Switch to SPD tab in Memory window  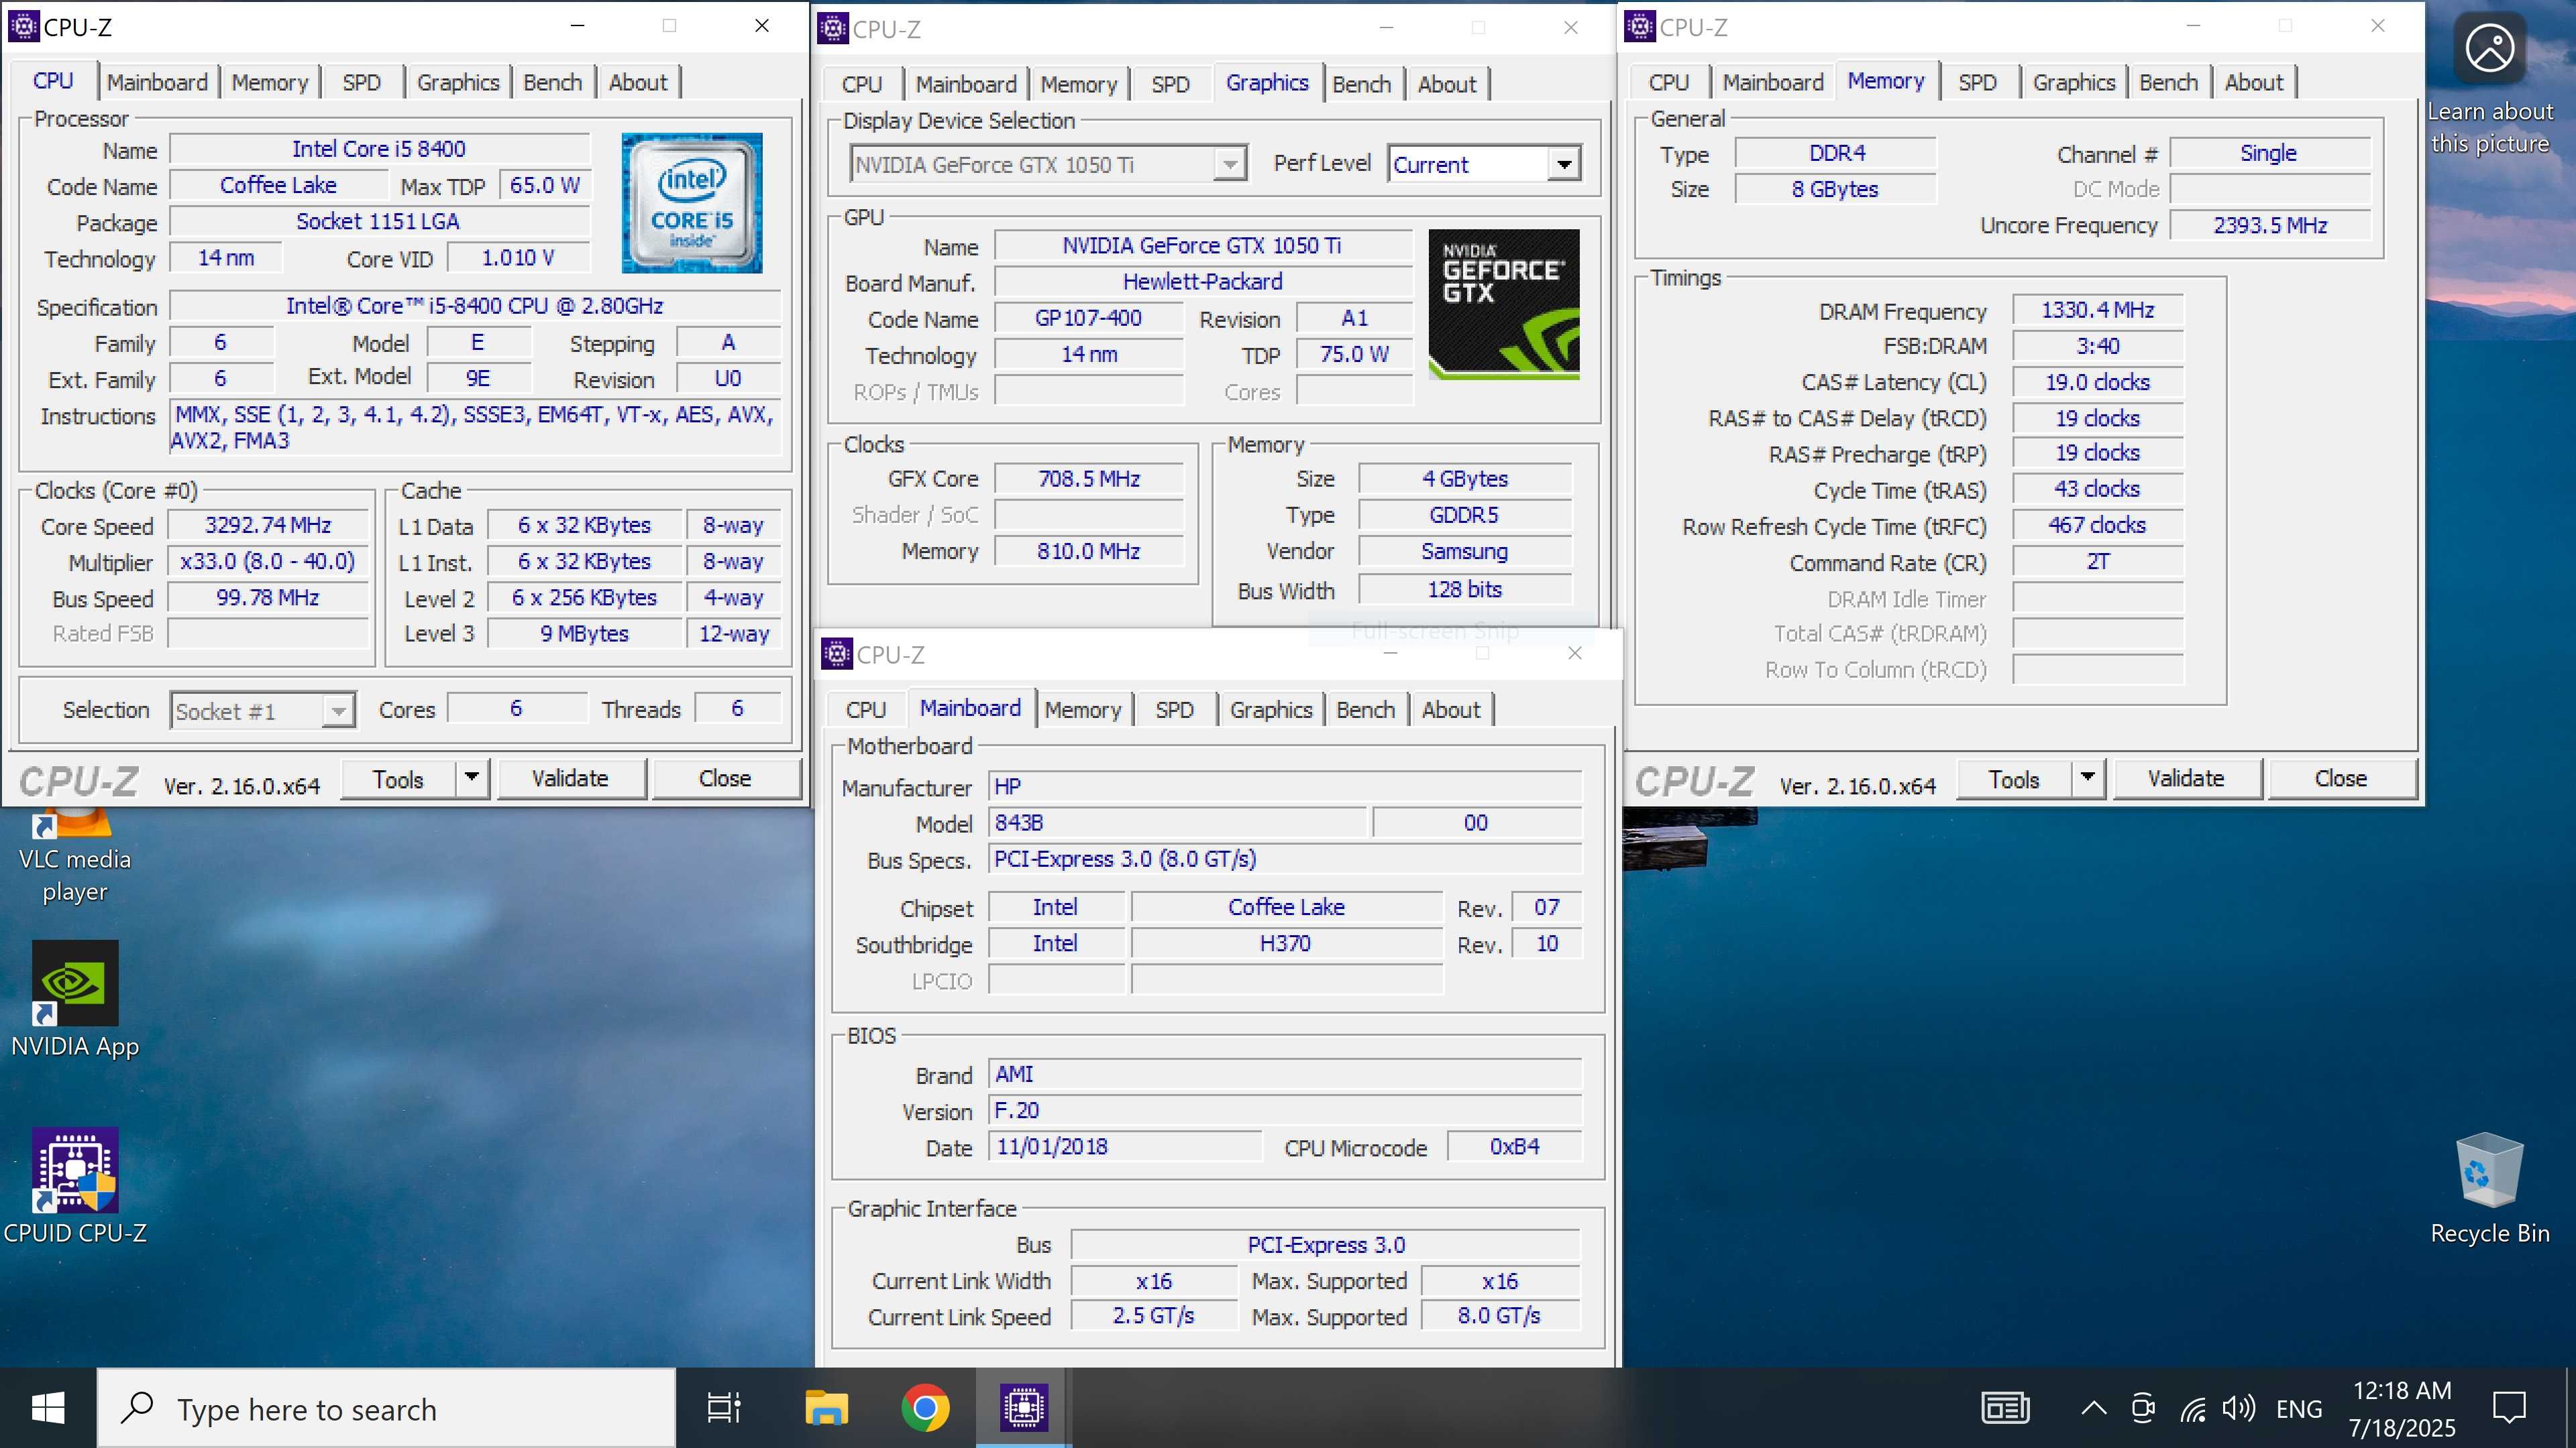pos(1977,82)
